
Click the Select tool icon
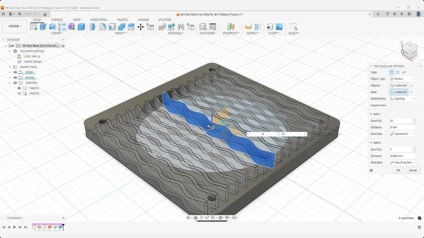(294, 27)
